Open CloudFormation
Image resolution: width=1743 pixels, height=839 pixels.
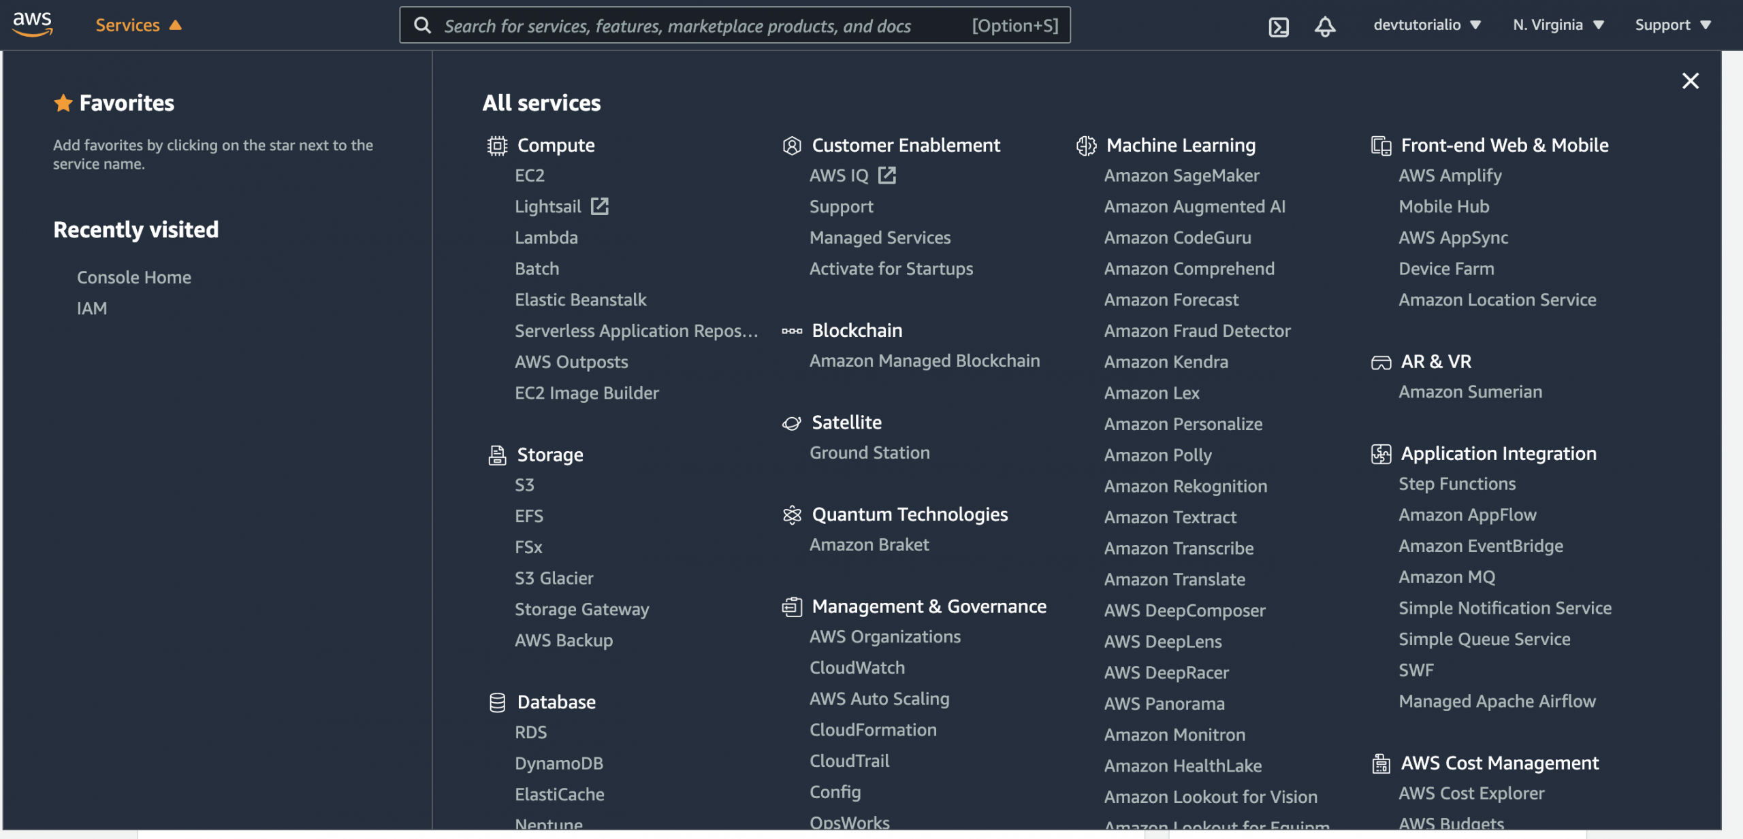(873, 730)
